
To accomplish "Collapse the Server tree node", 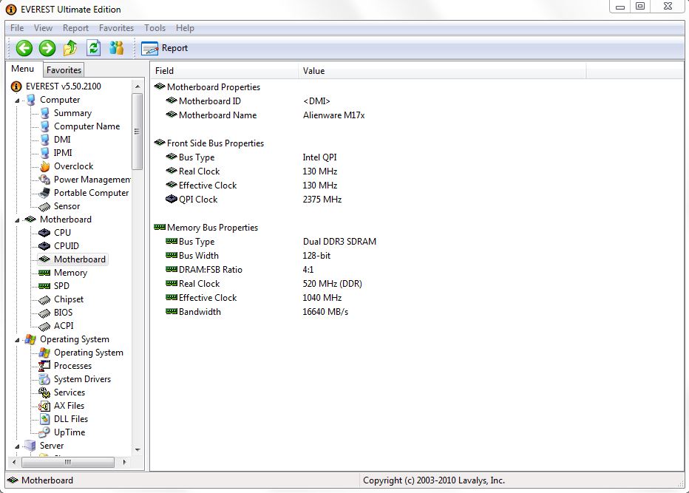I will (x=17, y=446).
